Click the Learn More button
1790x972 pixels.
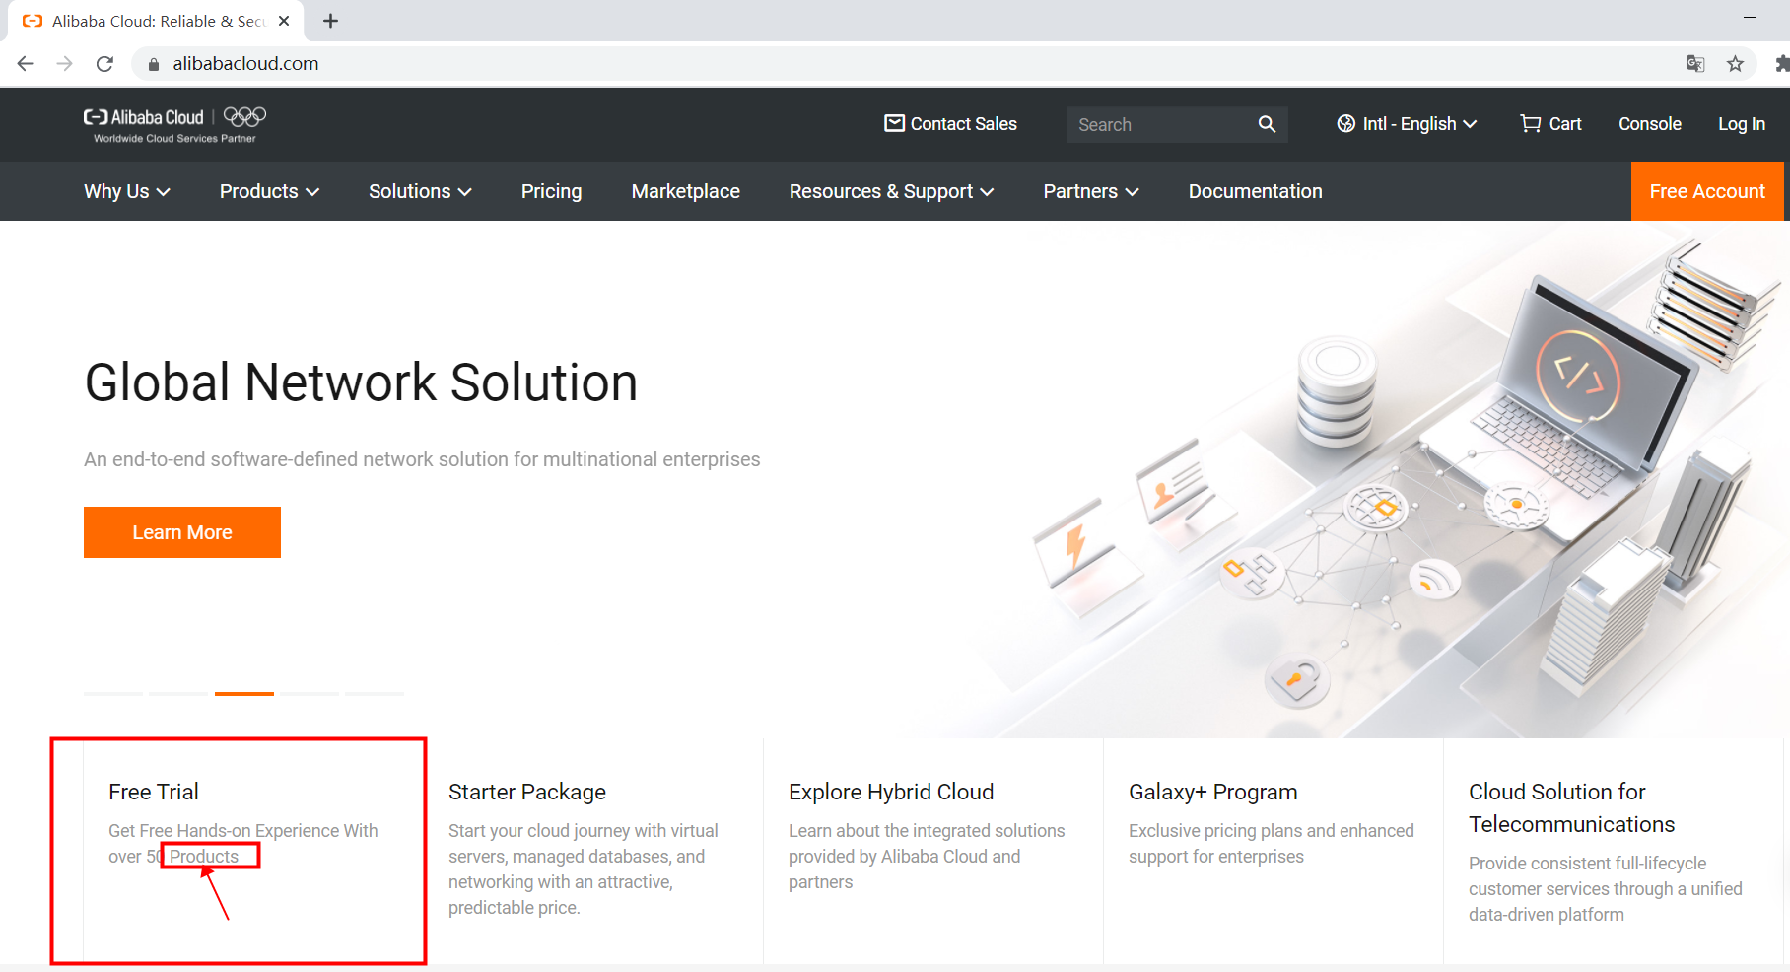pyautogui.click(x=182, y=532)
